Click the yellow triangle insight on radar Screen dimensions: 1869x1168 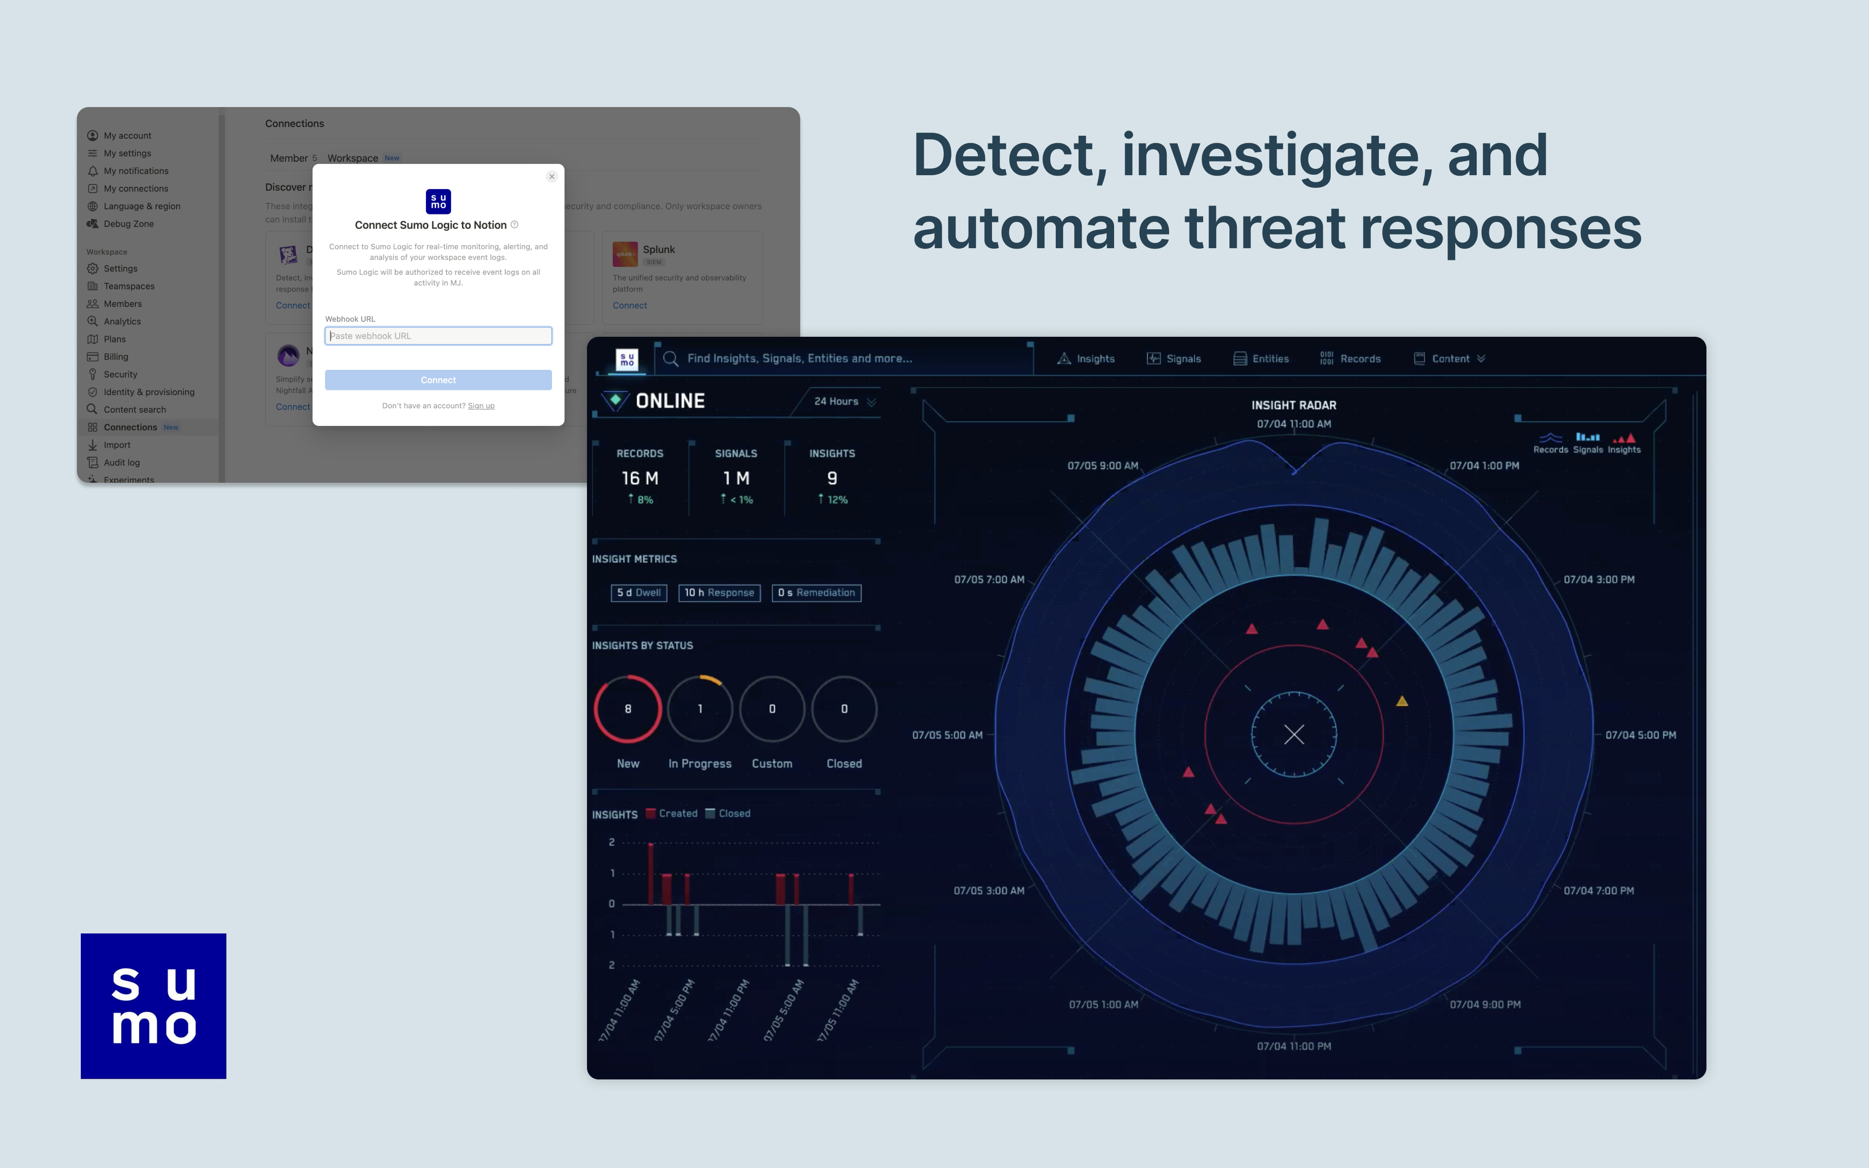click(x=1402, y=701)
